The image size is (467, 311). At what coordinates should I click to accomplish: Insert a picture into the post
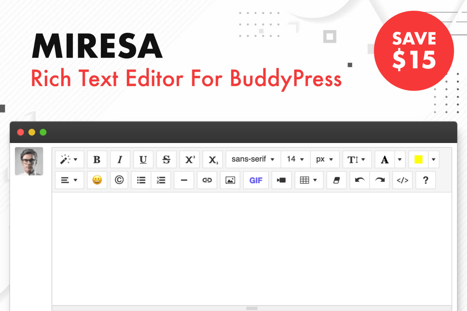(x=230, y=180)
